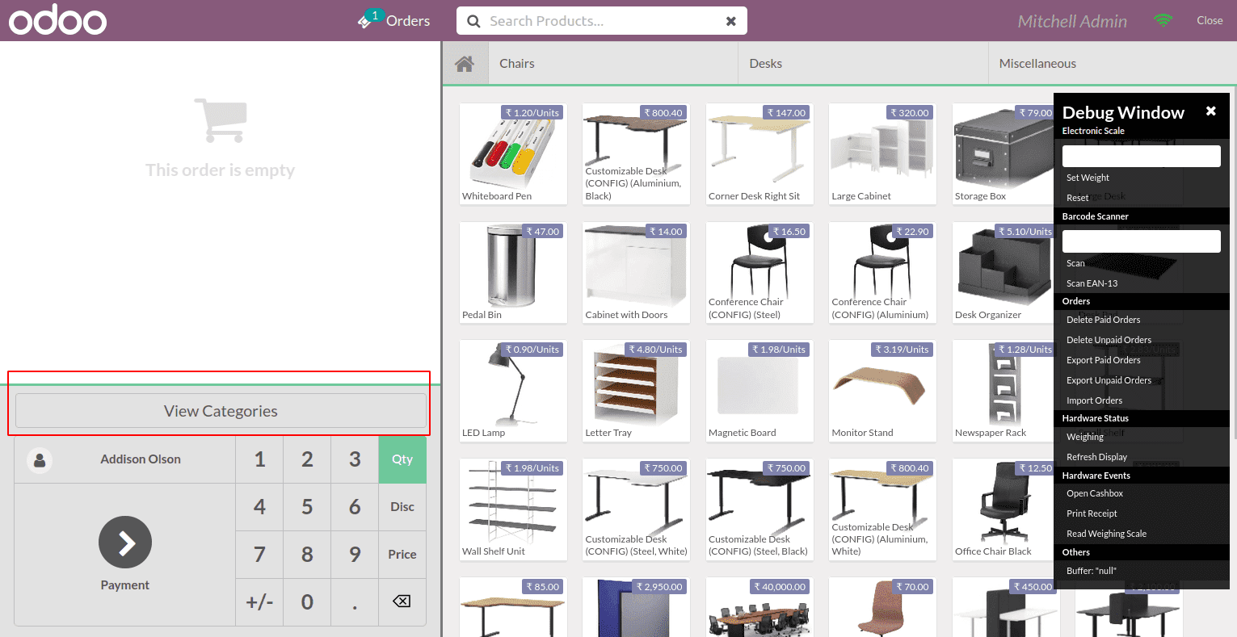This screenshot has width=1237, height=637.
Task: Add Conference Chair (CONFIG) (Steel)
Action: [759, 272]
